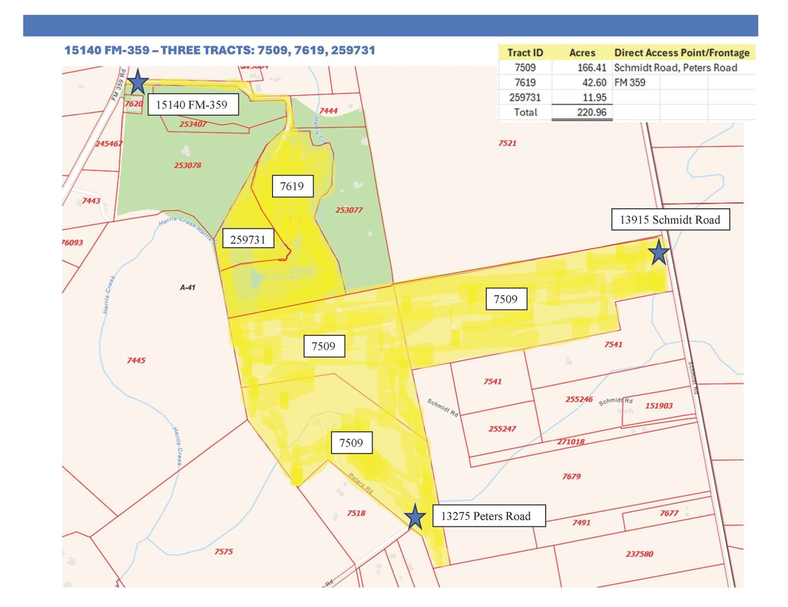Click the green parcel labeled 253078
Image resolution: width=788 pixels, height=607 pixels.
(187, 165)
